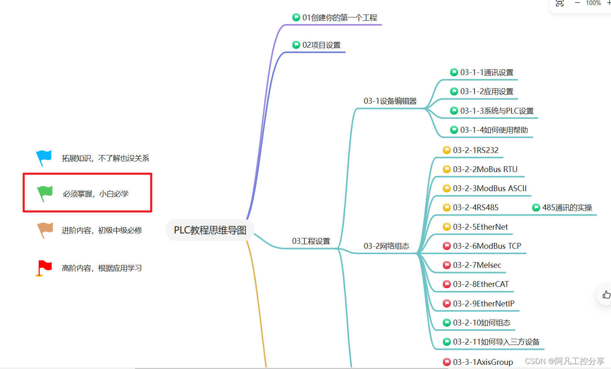Click the orange legend flag for 进阶内容
611x369 pixels.
click(45, 230)
